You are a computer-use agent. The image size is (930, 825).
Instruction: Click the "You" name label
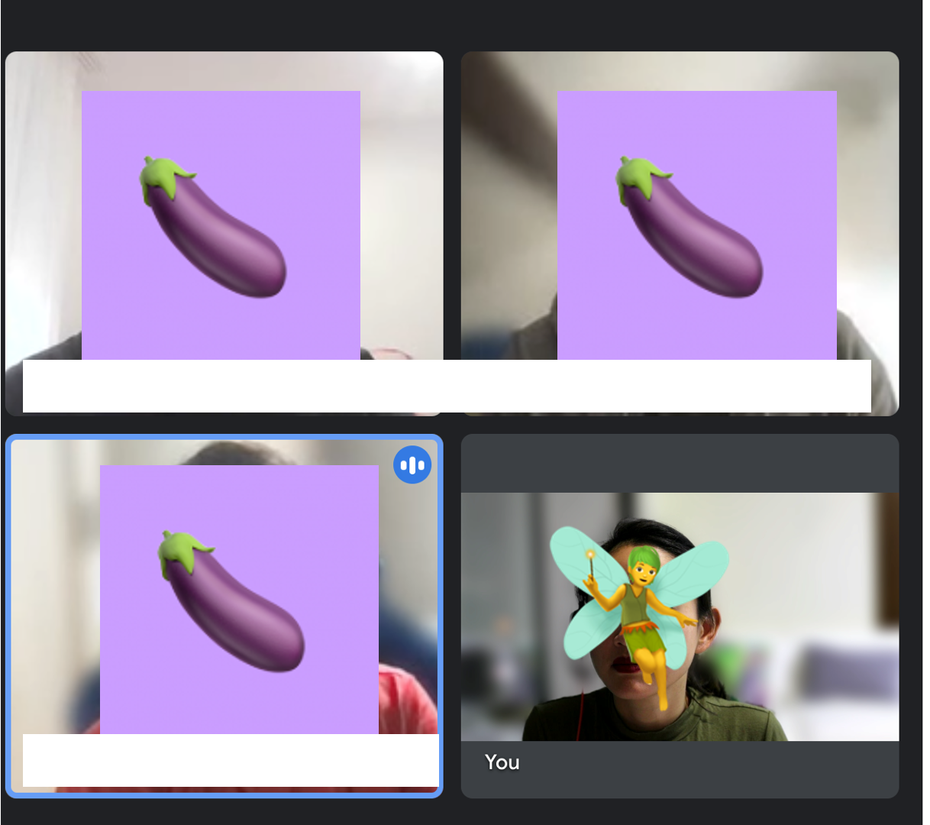(x=502, y=762)
